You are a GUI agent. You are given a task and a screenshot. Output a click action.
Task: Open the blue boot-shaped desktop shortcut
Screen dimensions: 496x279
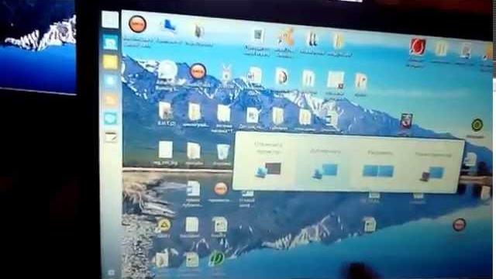coord(169,26)
